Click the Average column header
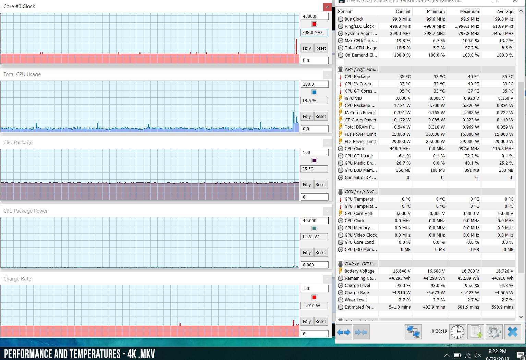This screenshot has width=526, height=360. pyautogui.click(x=505, y=11)
